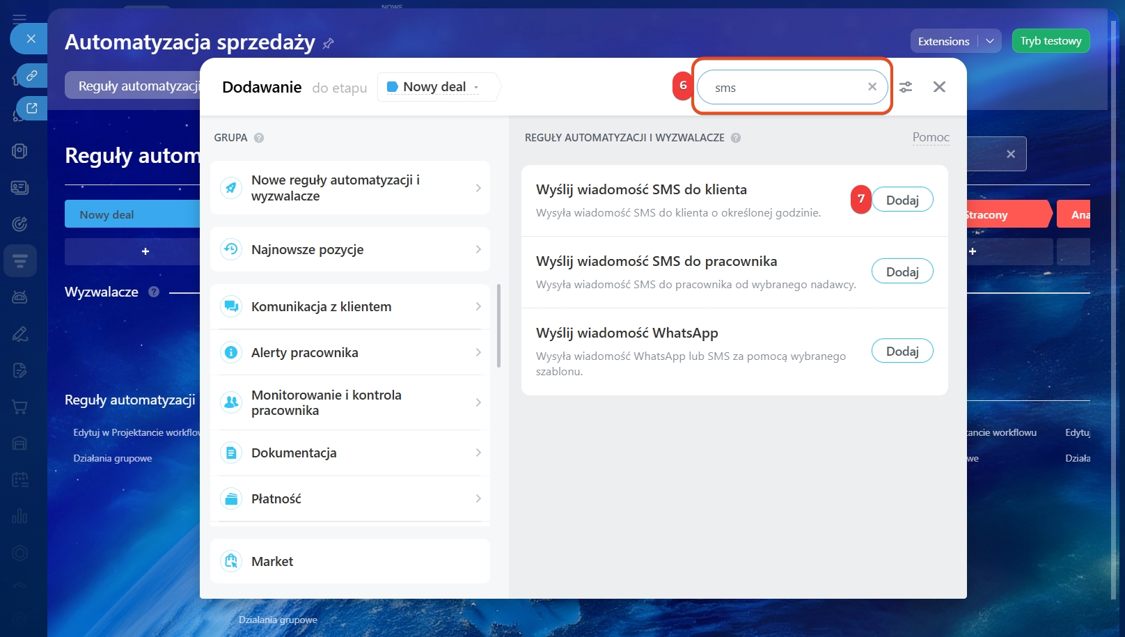Open the hamburger menu in the left sidebar
Image resolution: width=1125 pixels, height=637 pixels.
click(x=19, y=19)
